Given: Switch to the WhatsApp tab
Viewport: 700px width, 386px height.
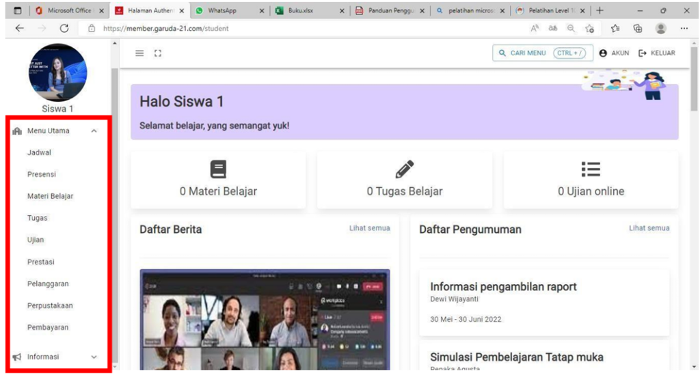Looking at the screenshot, I should pos(228,10).
